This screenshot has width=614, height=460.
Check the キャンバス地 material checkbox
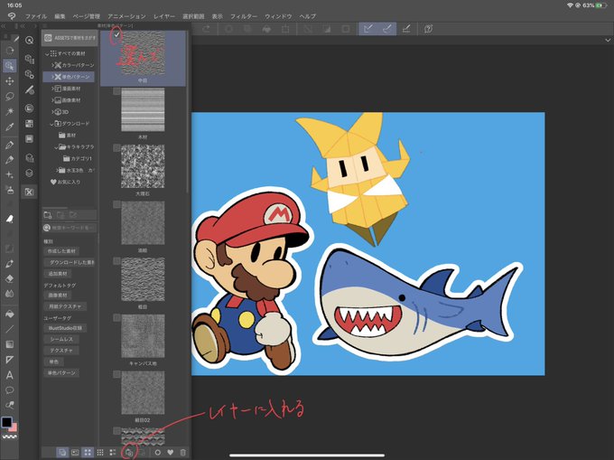(x=116, y=318)
